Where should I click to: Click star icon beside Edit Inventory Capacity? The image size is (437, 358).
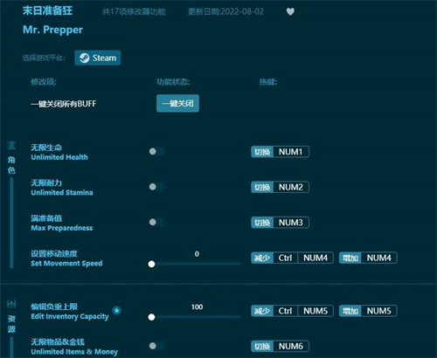pos(117,311)
